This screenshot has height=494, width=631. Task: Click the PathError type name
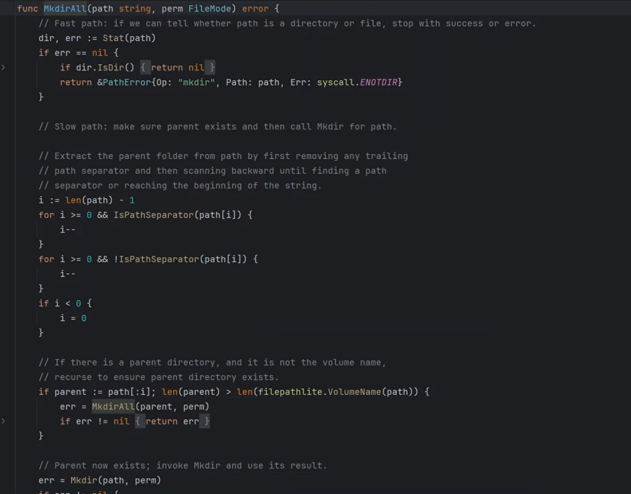[127, 82]
